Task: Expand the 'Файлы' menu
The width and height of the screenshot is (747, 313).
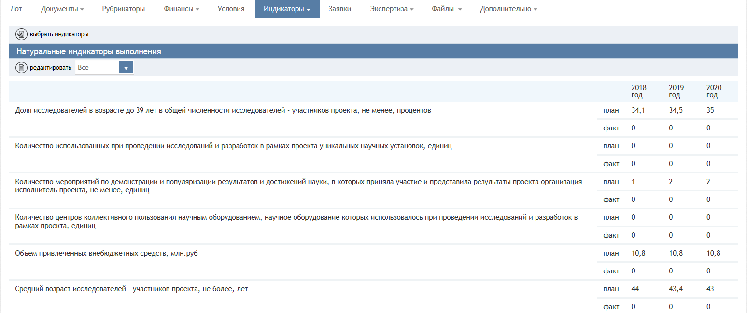Action: tap(447, 9)
